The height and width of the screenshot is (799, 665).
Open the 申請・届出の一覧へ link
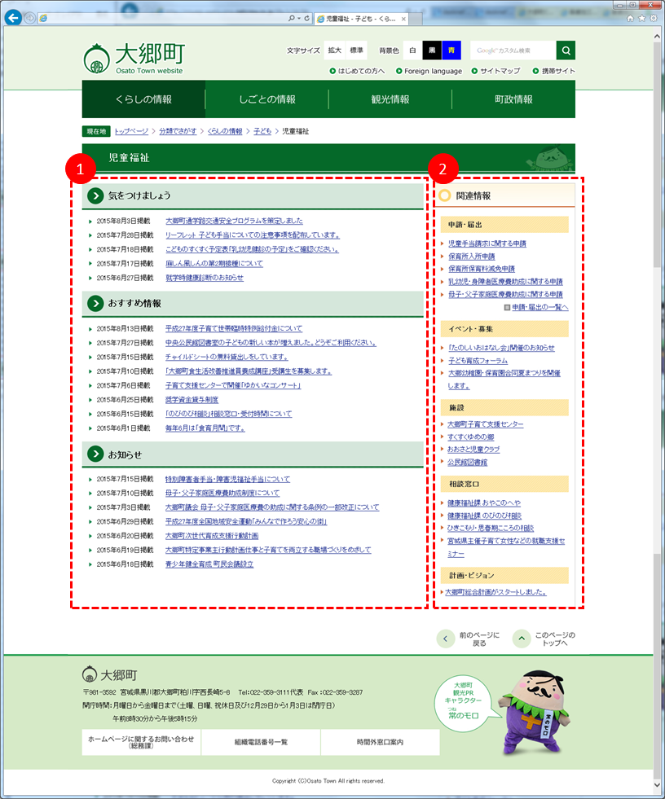tap(539, 307)
